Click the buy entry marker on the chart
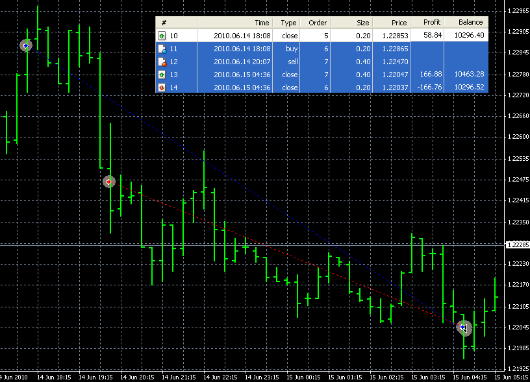Image resolution: width=530 pixels, height=382 pixels. point(26,45)
